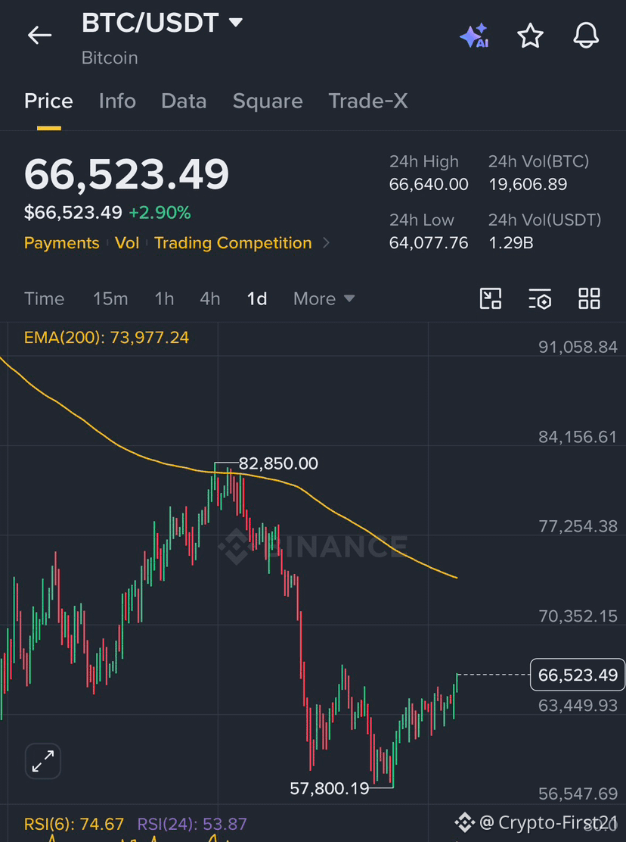
Task: Expand chart to fullscreen with arrows icon
Action: pos(43,761)
